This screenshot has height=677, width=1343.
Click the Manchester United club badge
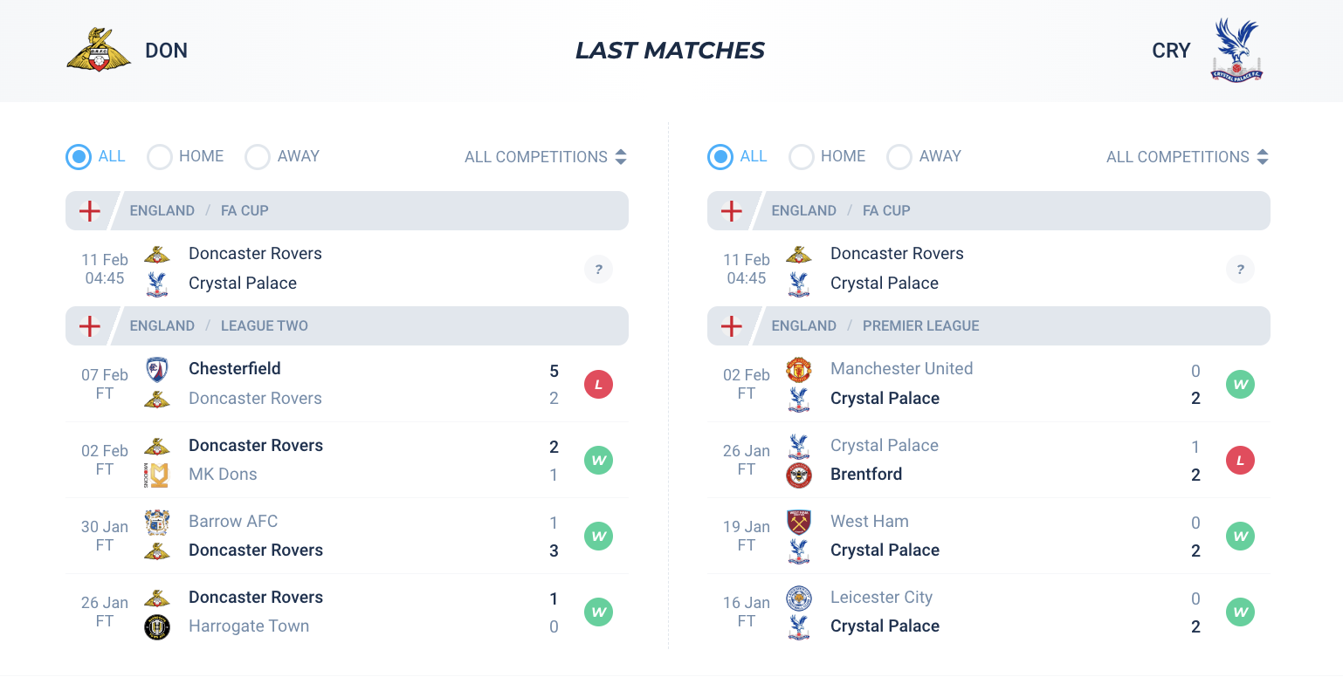(799, 369)
